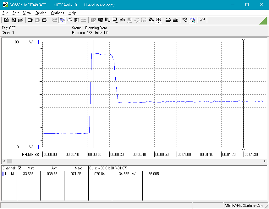
Task: Click the difference value -36.005
Action: [153, 174]
